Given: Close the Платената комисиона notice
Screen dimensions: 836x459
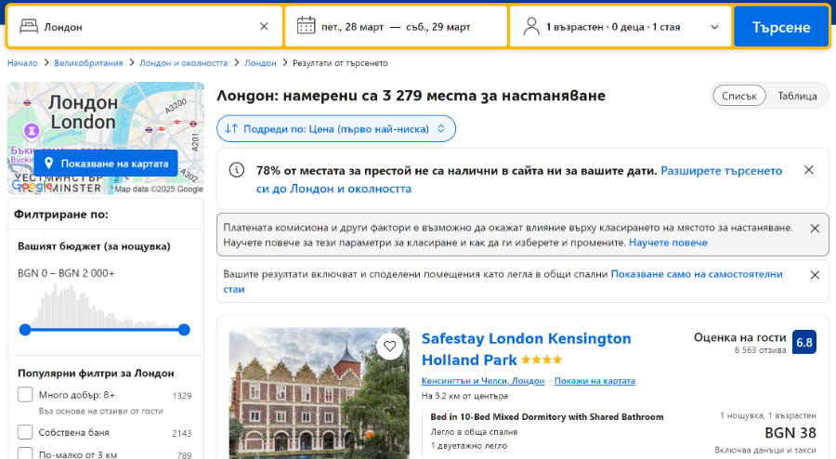Looking at the screenshot, I should coord(815,229).
